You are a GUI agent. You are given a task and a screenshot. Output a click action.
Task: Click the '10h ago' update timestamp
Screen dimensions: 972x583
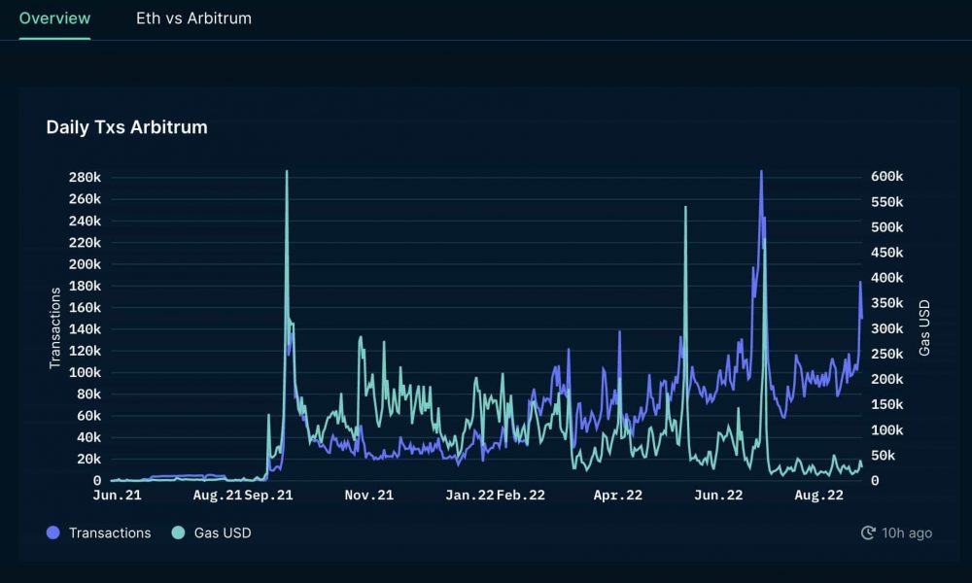point(907,532)
